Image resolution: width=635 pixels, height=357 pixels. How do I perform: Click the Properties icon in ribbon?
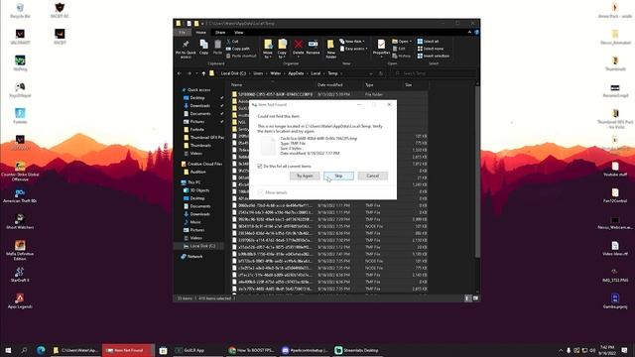(x=381, y=48)
